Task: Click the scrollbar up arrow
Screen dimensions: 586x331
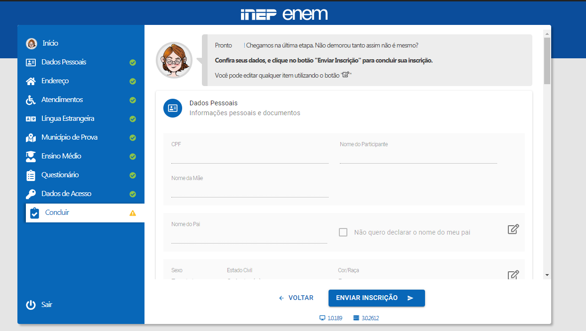Action: click(x=546, y=34)
